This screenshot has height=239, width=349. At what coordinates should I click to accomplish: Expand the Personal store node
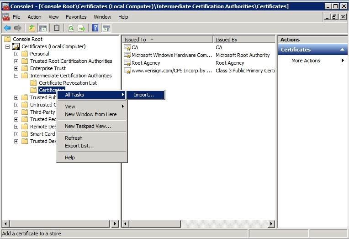click(16, 54)
